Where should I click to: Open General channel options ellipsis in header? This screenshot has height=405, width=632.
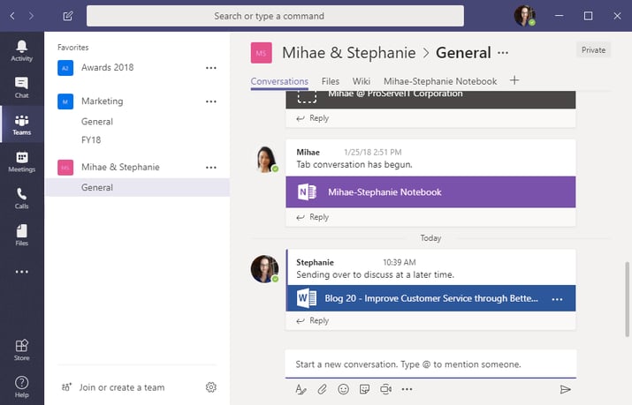pyautogui.click(x=503, y=53)
